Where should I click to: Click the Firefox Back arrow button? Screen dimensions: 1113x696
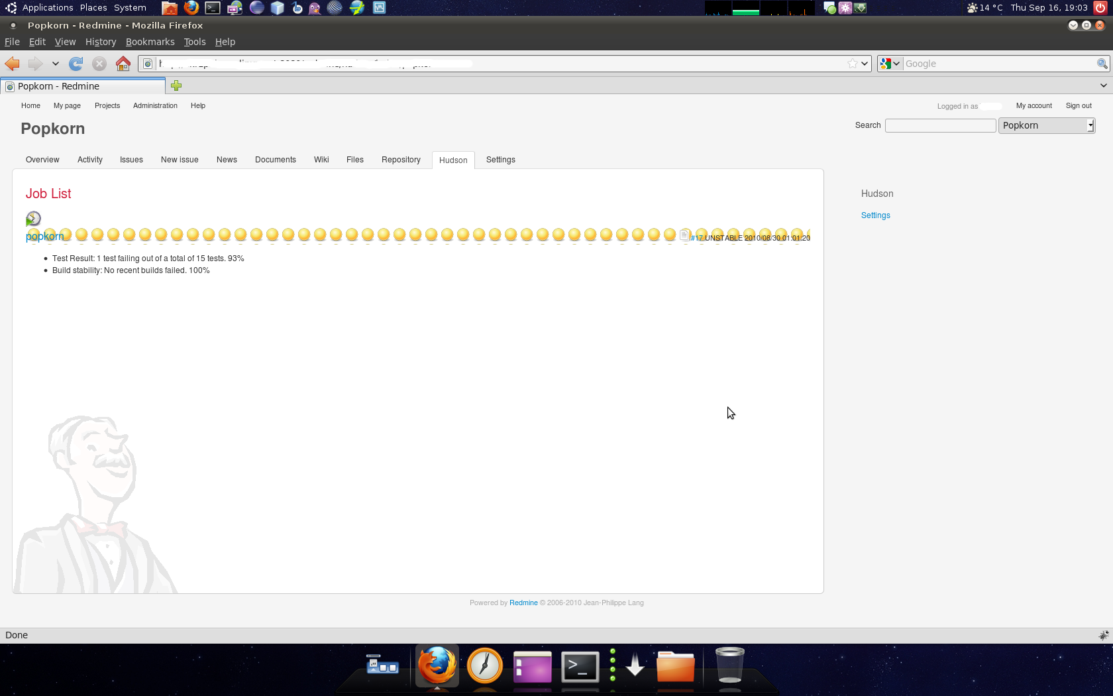click(x=12, y=64)
